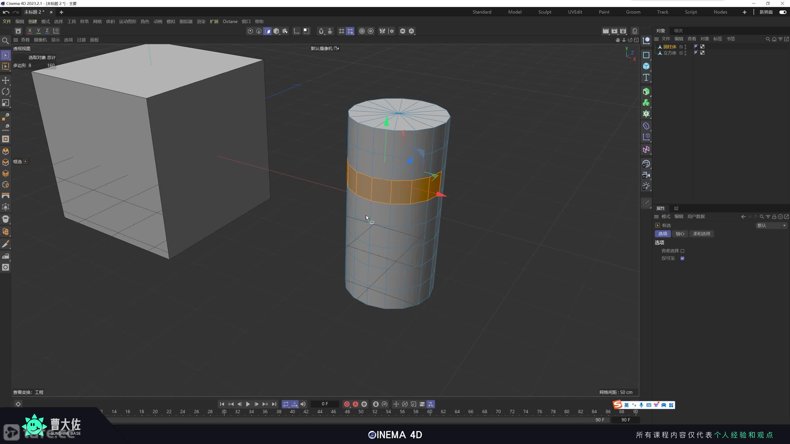The width and height of the screenshot is (790, 444).
Task: Click the 轴心 tab button
Action: click(680, 234)
